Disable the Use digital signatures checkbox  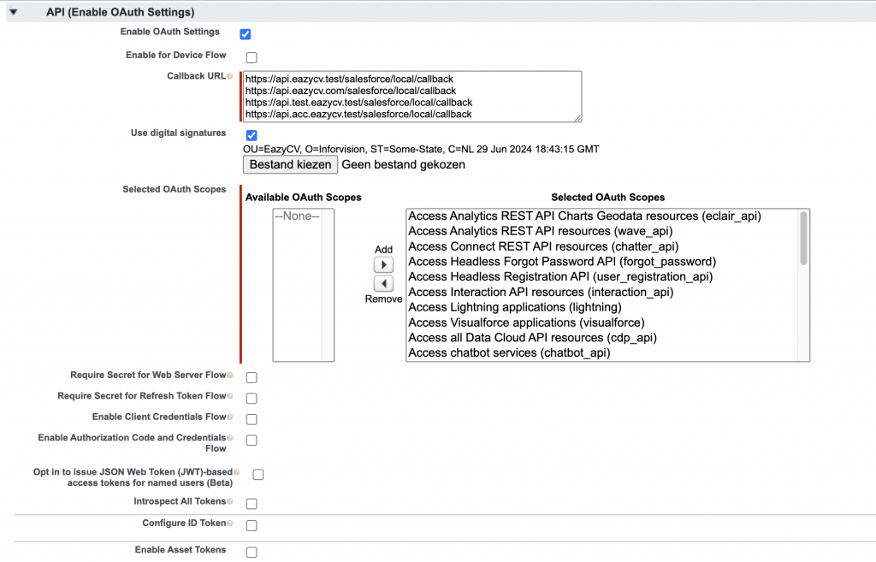(252, 135)
